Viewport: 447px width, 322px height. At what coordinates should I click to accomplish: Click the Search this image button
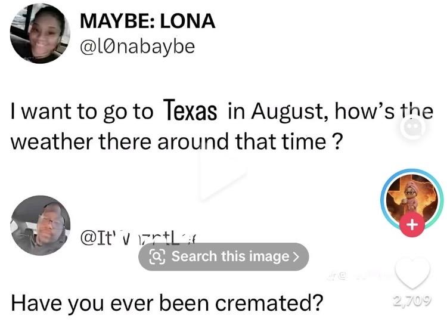[x=223, y=256]
